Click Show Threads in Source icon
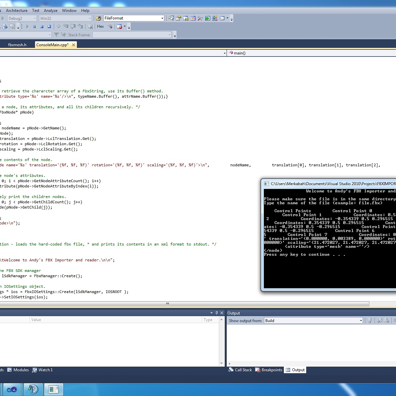This screenshot has width=396, height=396. [x=110, y=26]
